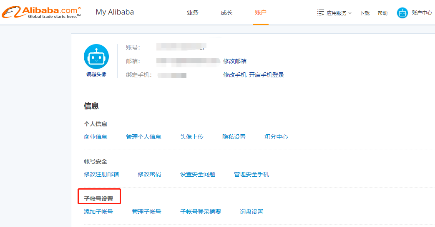Click the 应用服务 list icon
435x227 pixels.
point(321,13)
